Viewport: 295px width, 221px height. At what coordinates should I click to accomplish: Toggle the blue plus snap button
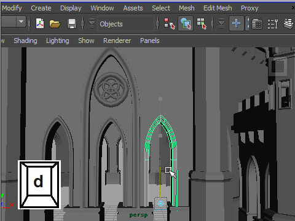(237, 23)
